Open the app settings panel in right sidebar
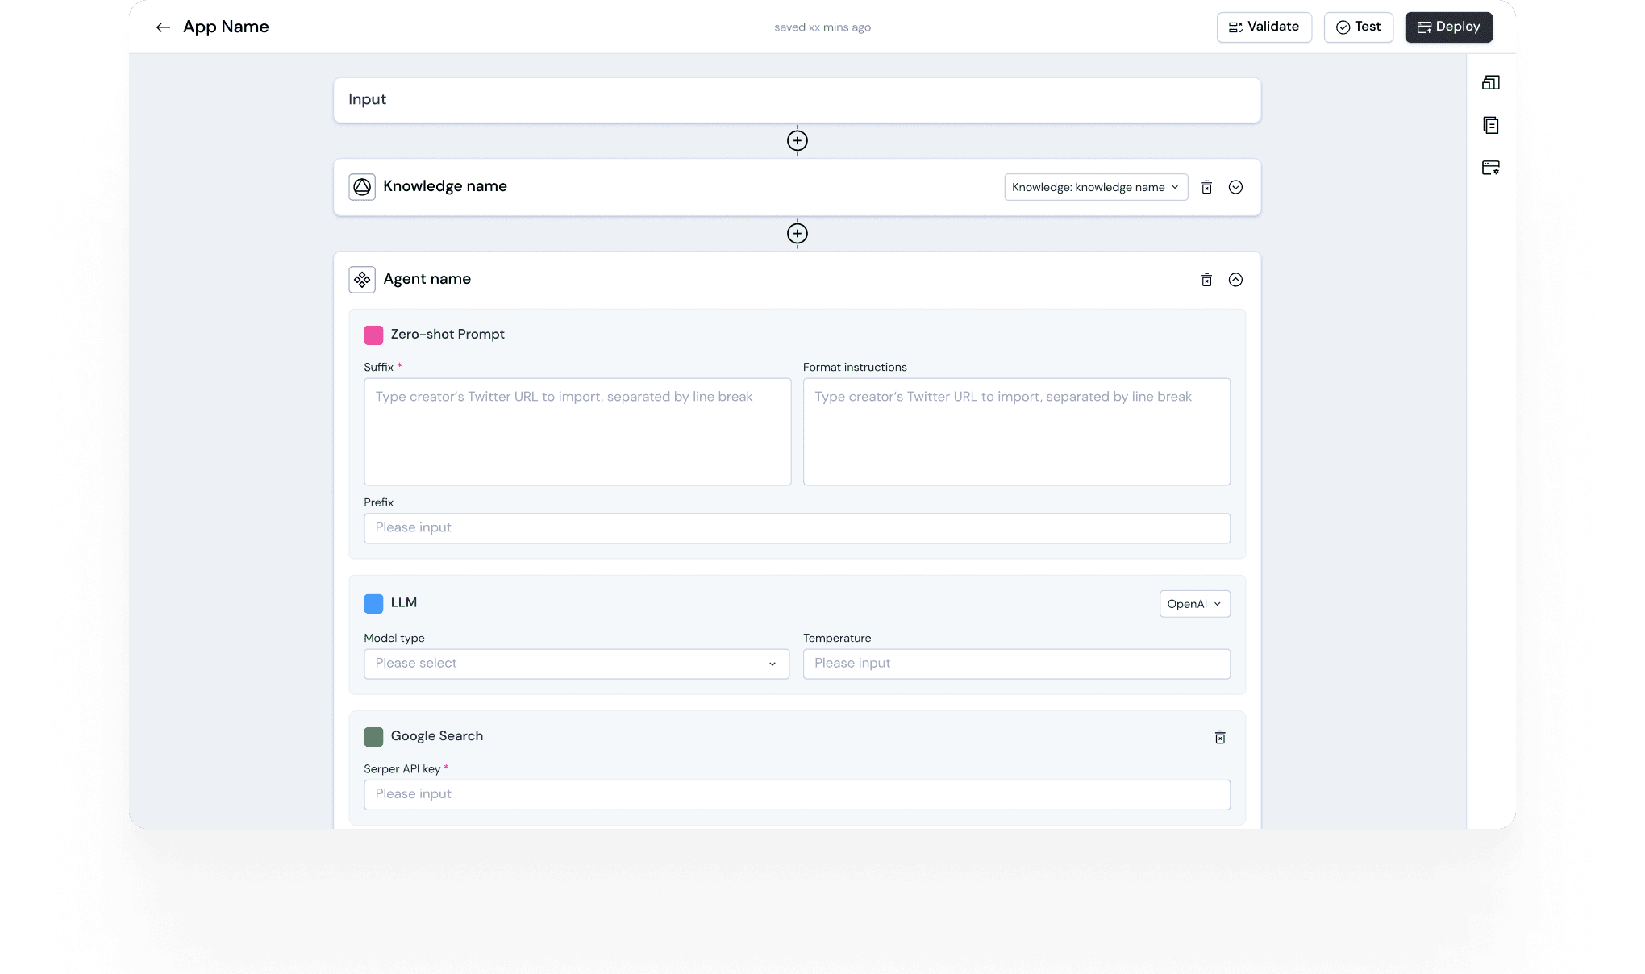 [x=1491, y=168]
